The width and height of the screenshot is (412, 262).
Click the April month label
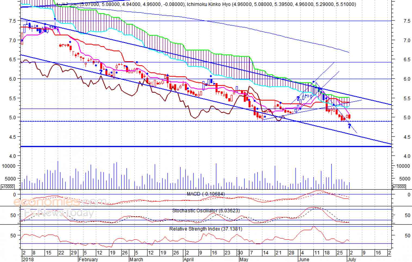pyautogui.click(x=188, y=259)
